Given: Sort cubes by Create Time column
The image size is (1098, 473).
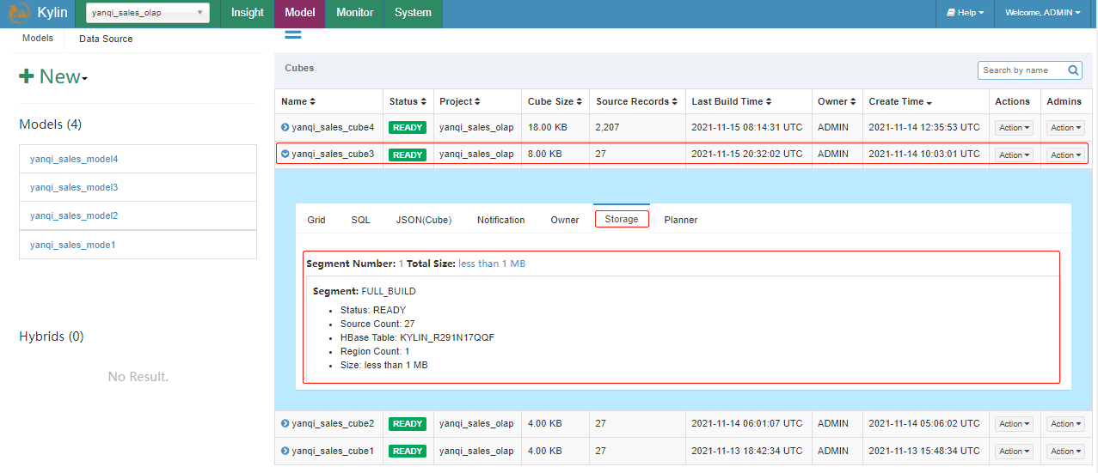Looking at the screenshot, I should pos(901,101).
